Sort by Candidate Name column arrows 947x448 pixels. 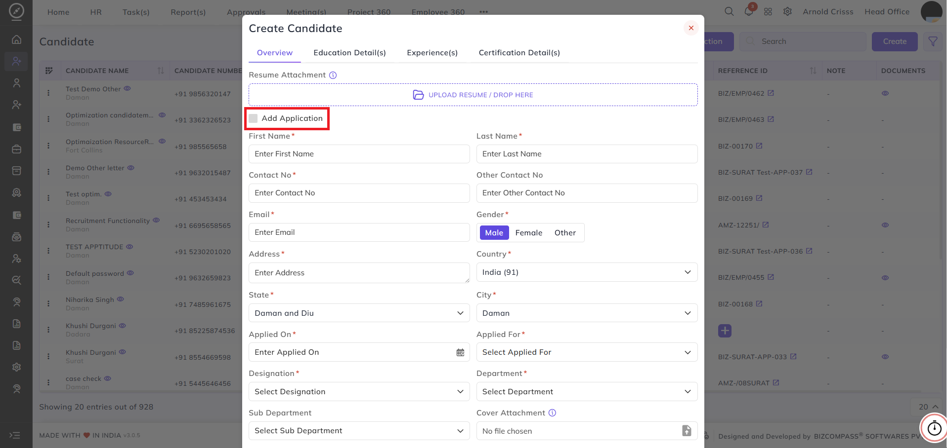[160, 71]
